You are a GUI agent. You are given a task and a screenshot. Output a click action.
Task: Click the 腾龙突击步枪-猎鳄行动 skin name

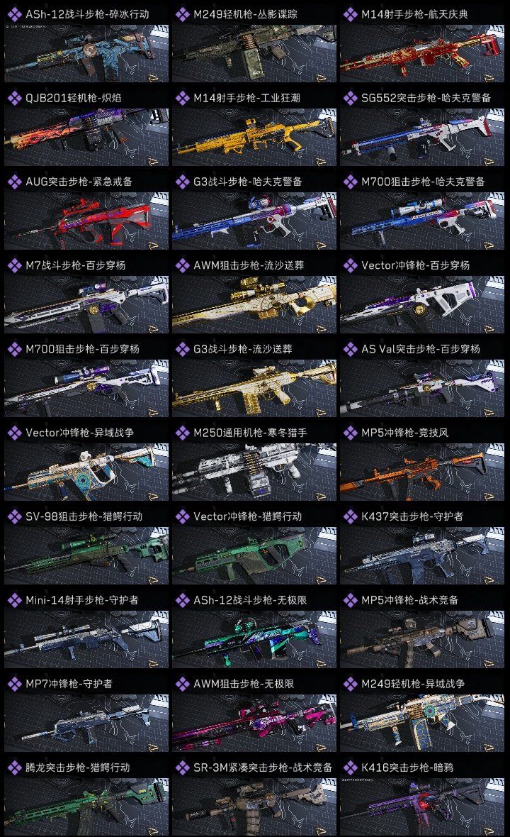pyautogui.click(x=78, y=767)
